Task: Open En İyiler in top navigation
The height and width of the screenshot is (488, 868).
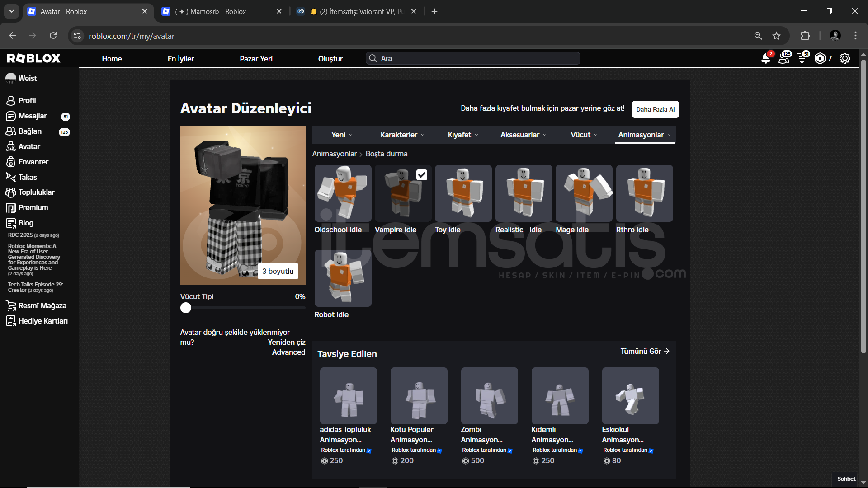Action: click(181, 59)
